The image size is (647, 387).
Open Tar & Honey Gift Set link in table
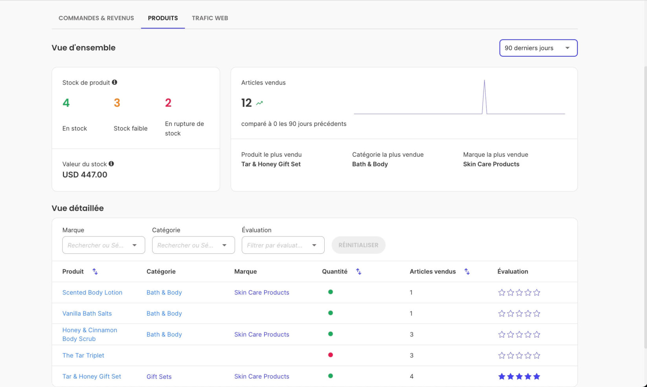(92, 376)
